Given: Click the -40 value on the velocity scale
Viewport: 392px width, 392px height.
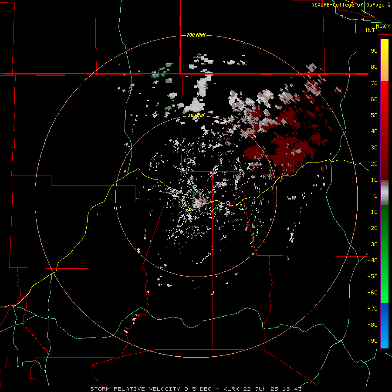Looking at the screenshot, I should click(372, 260).
